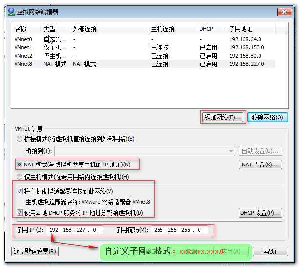Click subnet address 192.168.153.0

pos(247,47)
